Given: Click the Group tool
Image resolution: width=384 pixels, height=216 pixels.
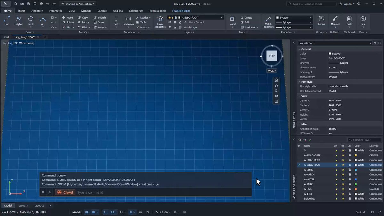Looking at the screenshot, I should tap(322, 20).
